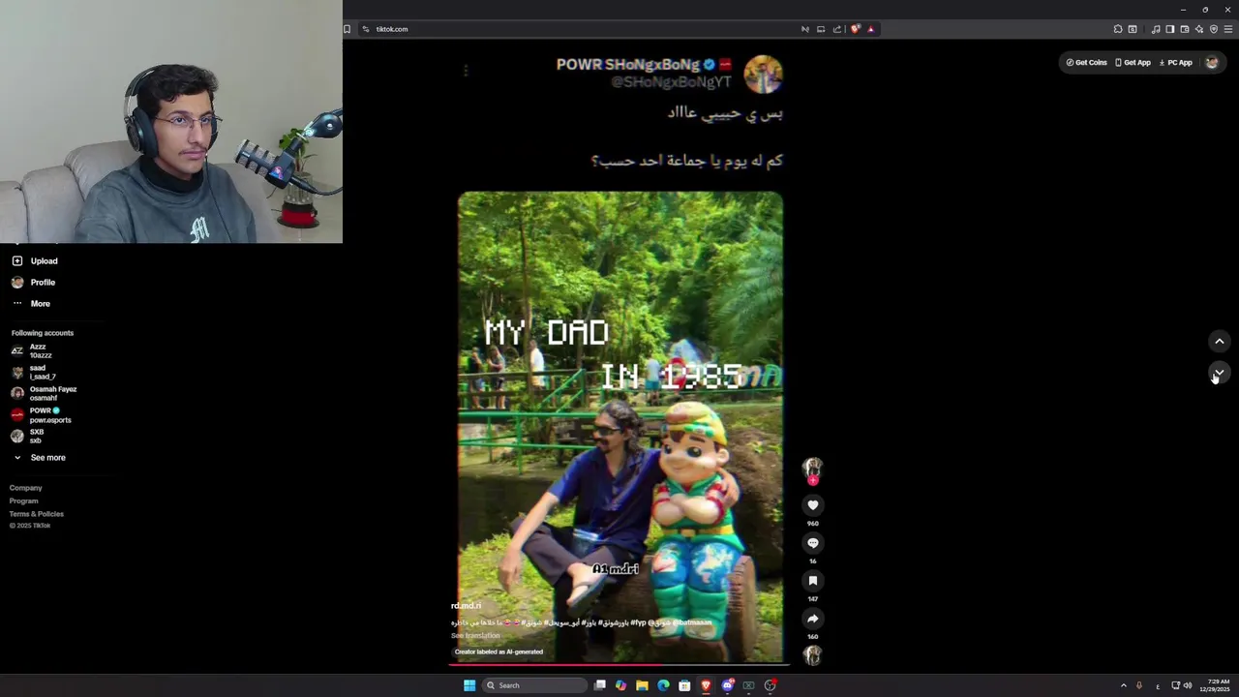This screenshot has width=1239, height=697.
Task: Share video using the arrow icon
Action: coord(813,619)
